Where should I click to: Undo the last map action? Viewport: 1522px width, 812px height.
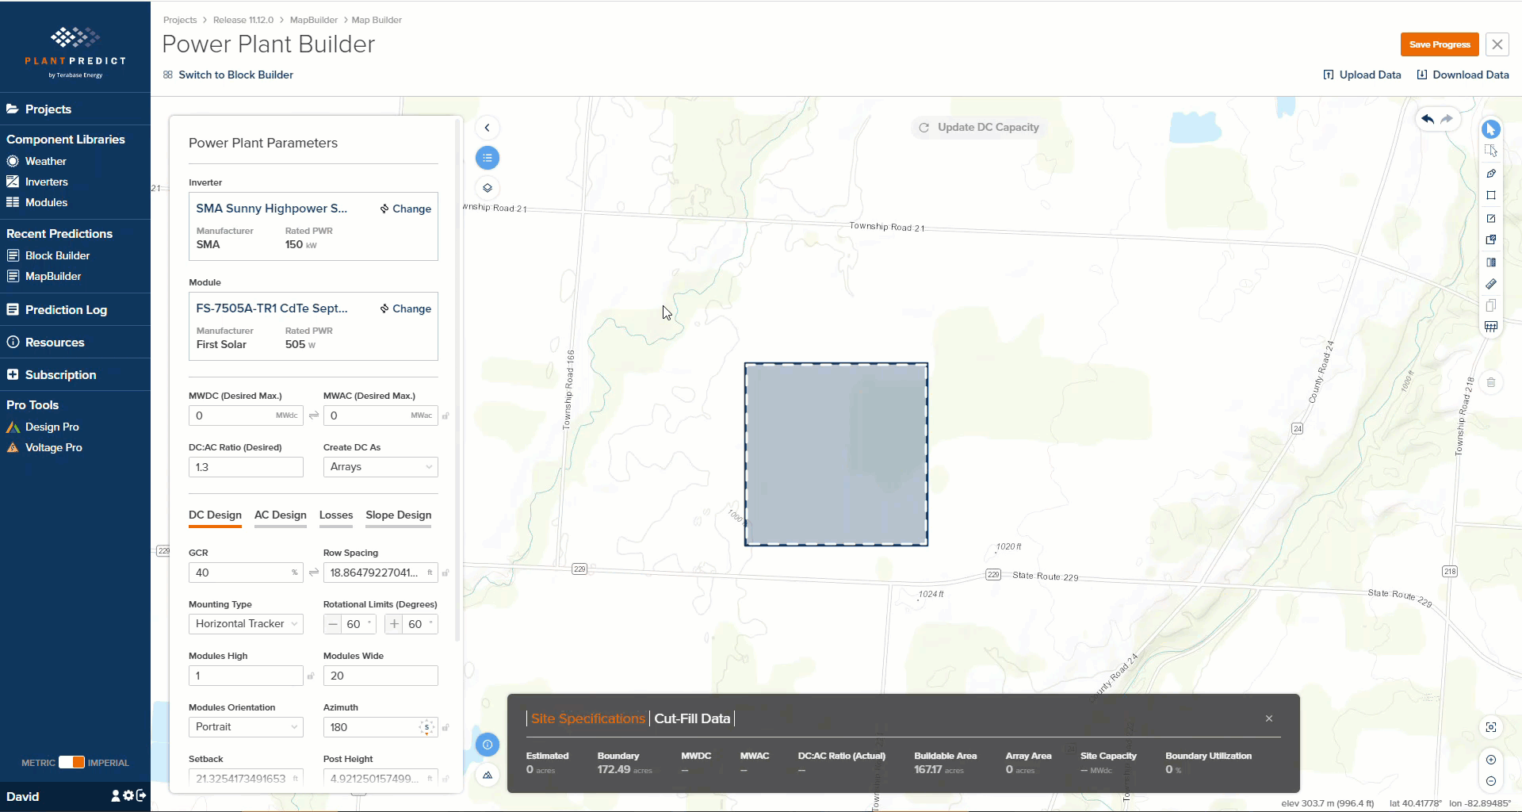pos(1428,119)
